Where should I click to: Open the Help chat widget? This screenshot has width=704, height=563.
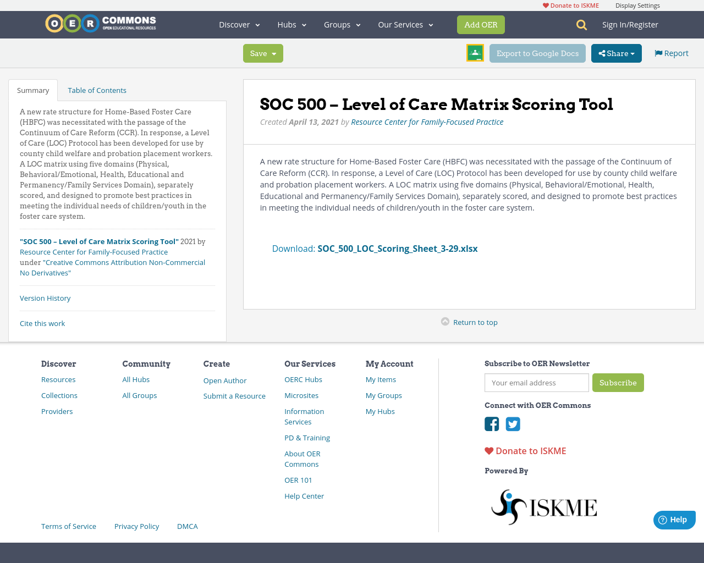(x=674, y=519)
